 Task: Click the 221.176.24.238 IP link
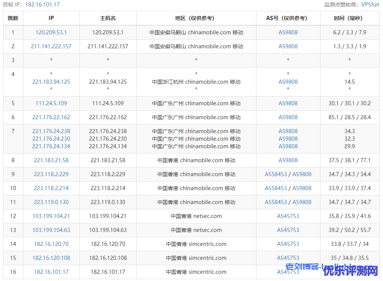51,131
